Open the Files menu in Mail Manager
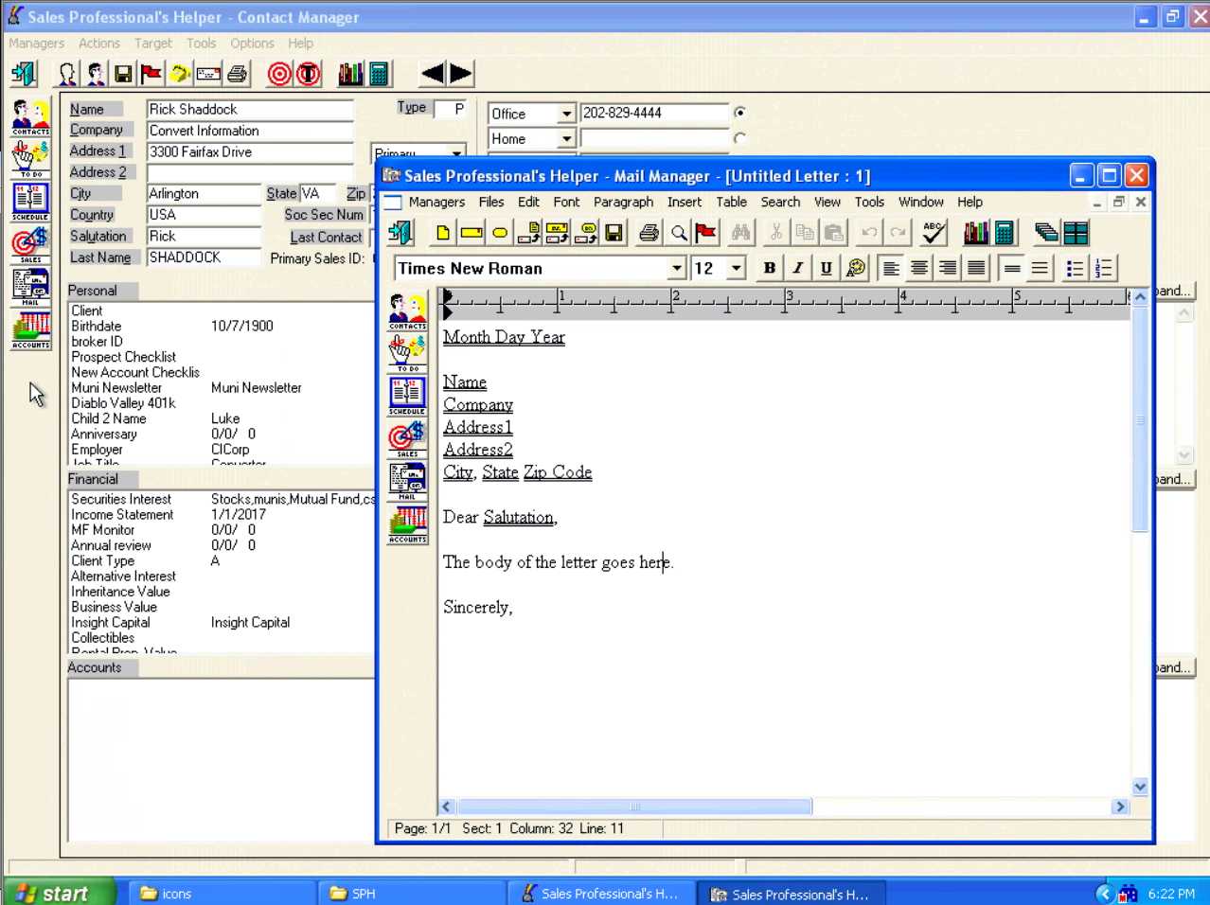This screenshot has width=1210, height=905. tap(491, 202)
